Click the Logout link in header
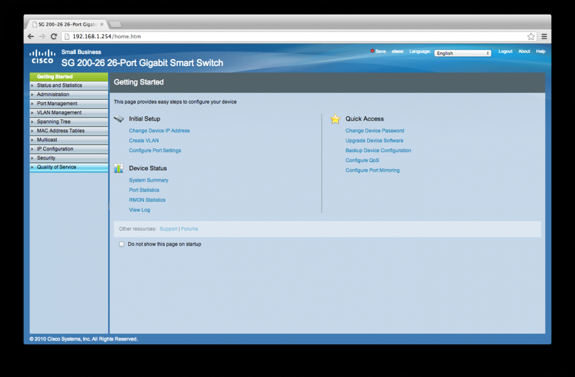 coord(505,52)
